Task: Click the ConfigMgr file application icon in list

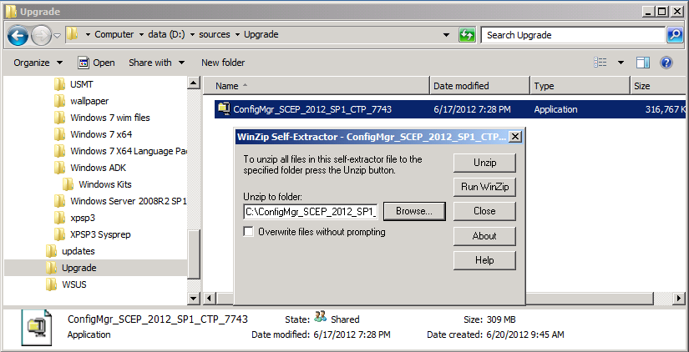Action: click(224, 109)
